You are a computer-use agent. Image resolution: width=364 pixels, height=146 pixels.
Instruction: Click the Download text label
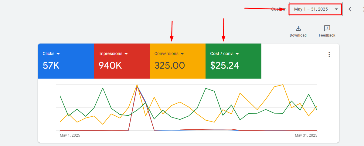(x=298, y=35)
